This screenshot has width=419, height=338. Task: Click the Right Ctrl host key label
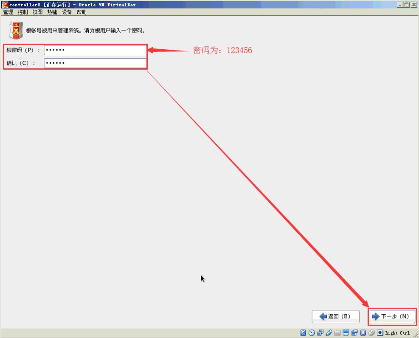click(397, 333)
